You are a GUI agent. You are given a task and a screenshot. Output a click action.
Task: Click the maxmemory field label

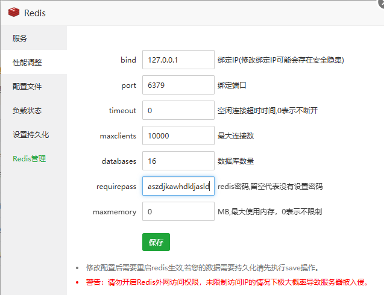(115, 212)
